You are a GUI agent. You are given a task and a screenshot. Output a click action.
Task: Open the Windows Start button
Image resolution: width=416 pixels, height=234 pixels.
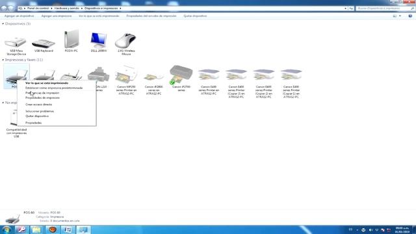click(6, 229)
